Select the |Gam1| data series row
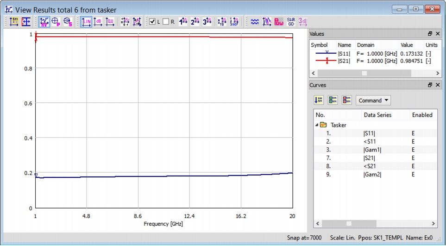Viewport: 446px width, 246px height. [376, 150]
